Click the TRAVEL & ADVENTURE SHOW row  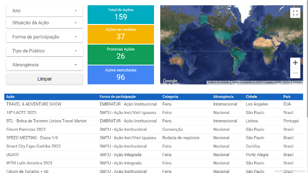click(154, 104)
